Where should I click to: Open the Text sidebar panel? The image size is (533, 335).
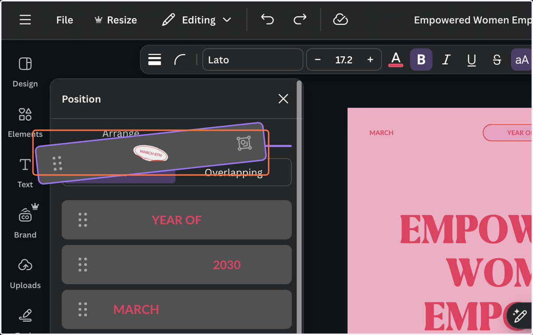25,173
